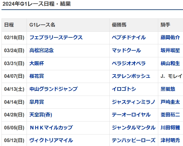Click jockey 坂井瑠星 link

[x=170, y=50]
